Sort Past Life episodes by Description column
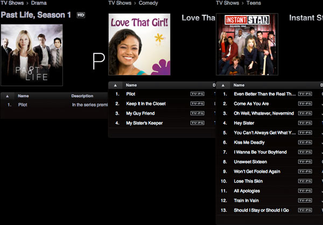Viewport: 323px width, 225px height. [x=82, y=96]
